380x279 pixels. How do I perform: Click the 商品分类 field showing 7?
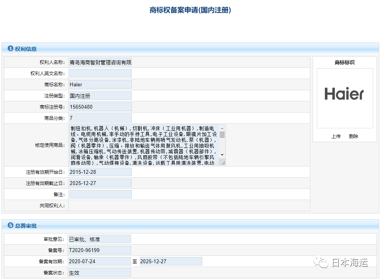pyautogui.click(x=100, y=118)
